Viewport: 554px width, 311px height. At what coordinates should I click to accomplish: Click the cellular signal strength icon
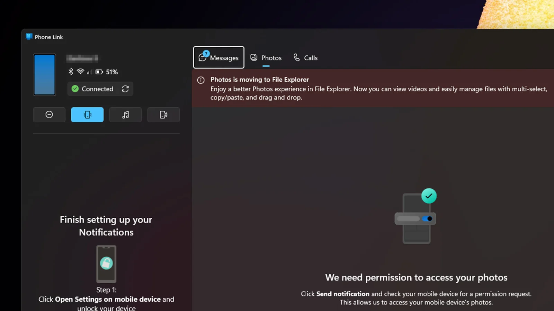point(90,72)
